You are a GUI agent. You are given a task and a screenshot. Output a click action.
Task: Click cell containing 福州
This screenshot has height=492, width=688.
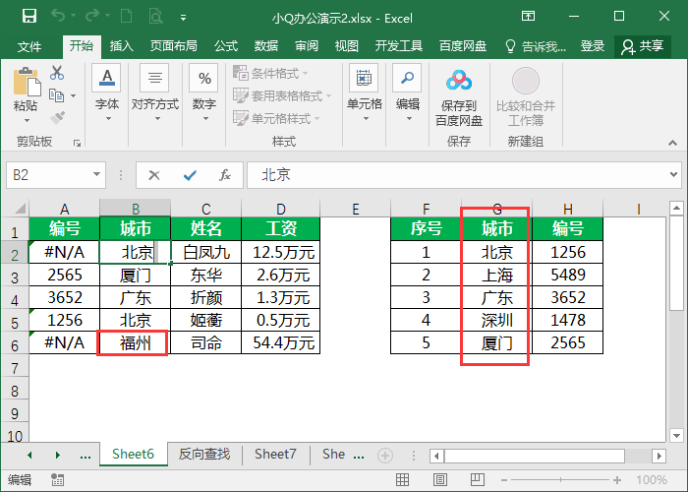[x=136, y=342]
